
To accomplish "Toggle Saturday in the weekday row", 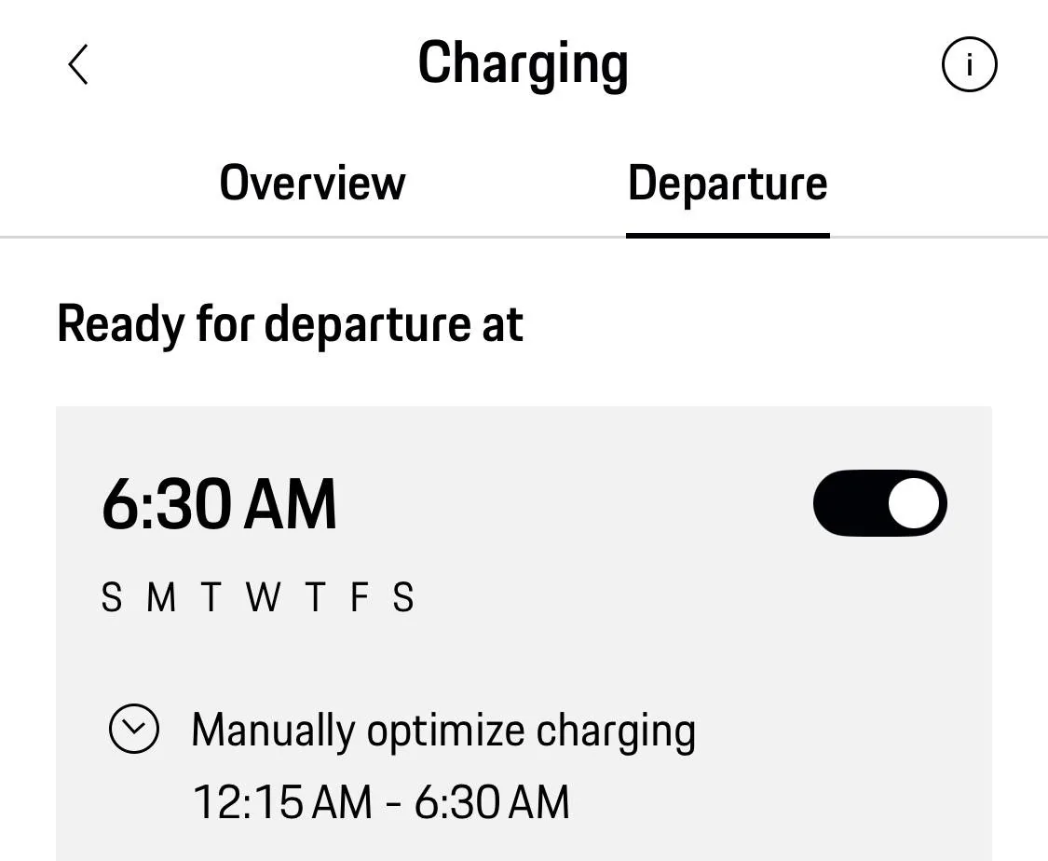I will pos(402,597).
